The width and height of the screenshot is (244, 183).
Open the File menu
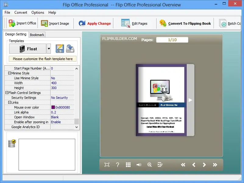click(x=7, y=13)
